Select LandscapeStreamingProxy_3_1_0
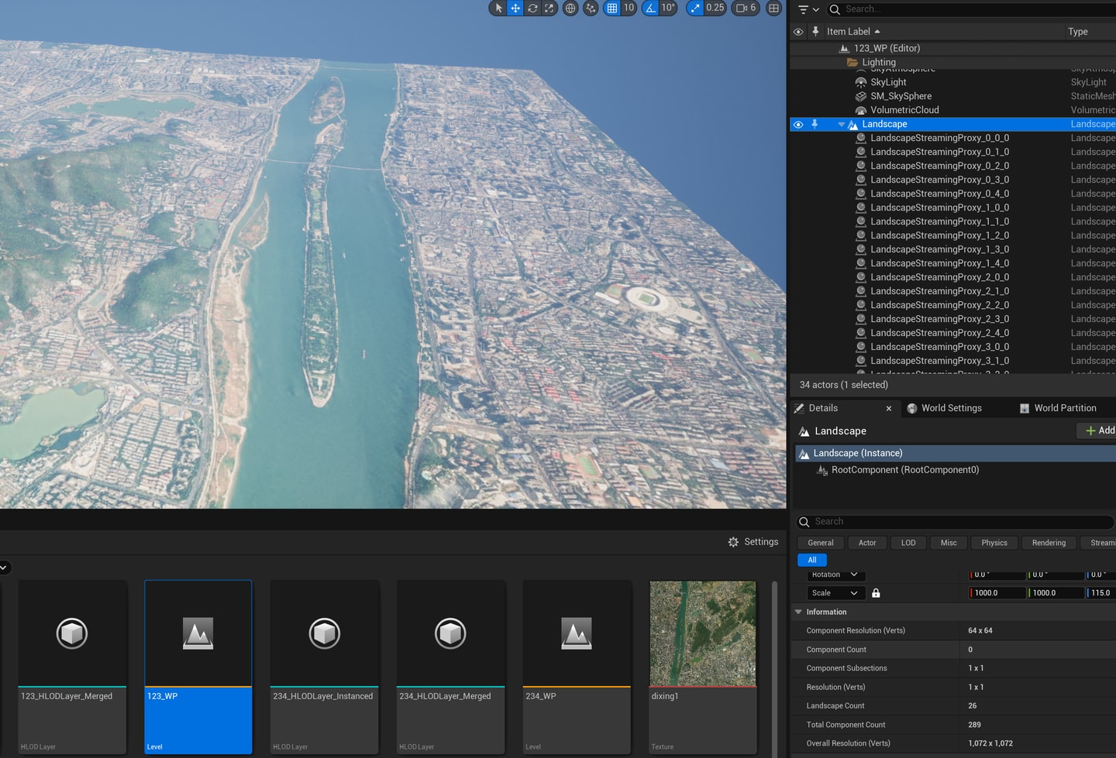This screenshot has height=758, width=1116. (939, 361)
